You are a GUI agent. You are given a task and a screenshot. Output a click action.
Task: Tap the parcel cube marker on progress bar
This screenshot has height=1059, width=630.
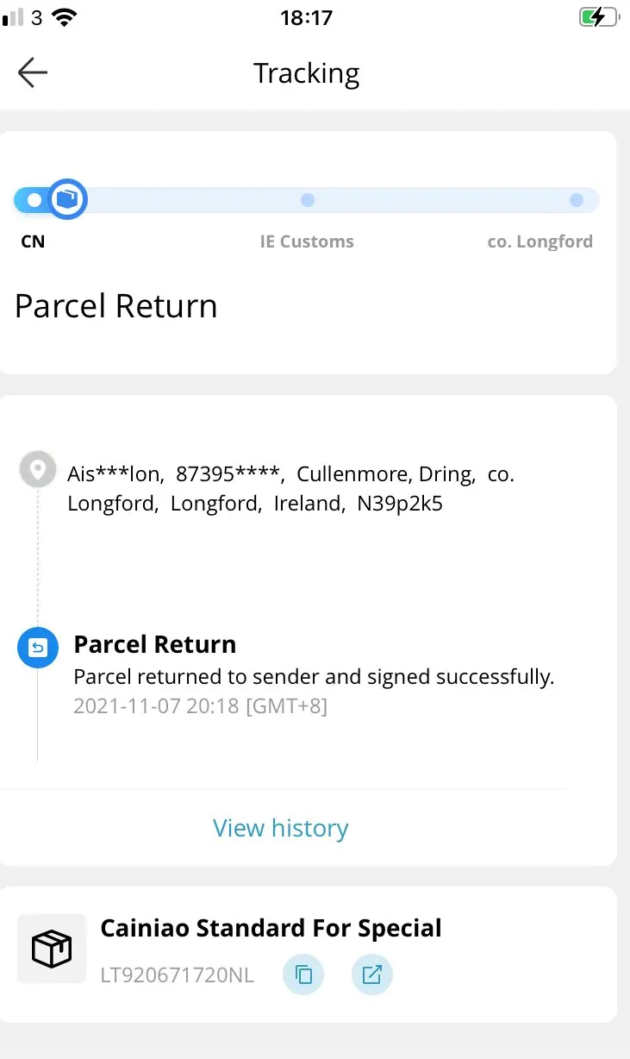coord(66,199)
